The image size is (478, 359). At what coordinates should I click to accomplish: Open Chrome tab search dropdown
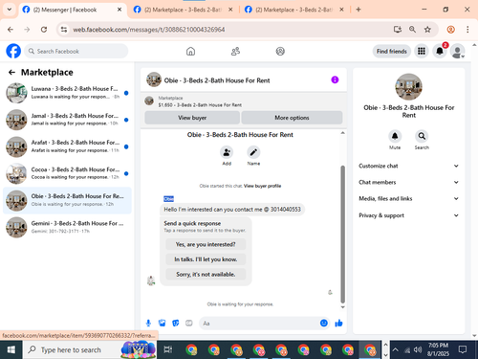(10, 10)
